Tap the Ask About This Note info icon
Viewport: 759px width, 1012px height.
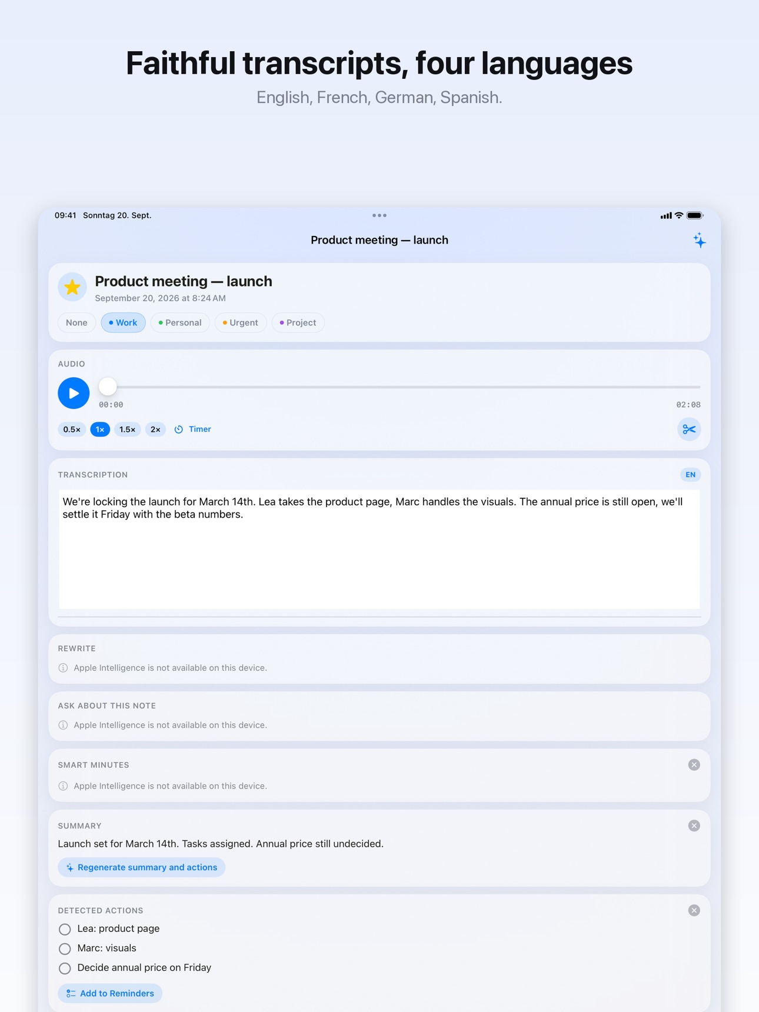coord(63,725)
